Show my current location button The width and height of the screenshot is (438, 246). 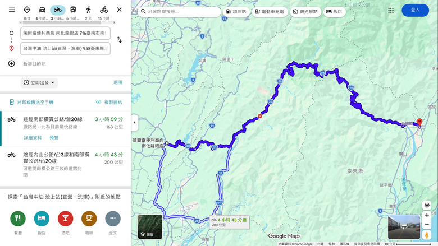427,205
